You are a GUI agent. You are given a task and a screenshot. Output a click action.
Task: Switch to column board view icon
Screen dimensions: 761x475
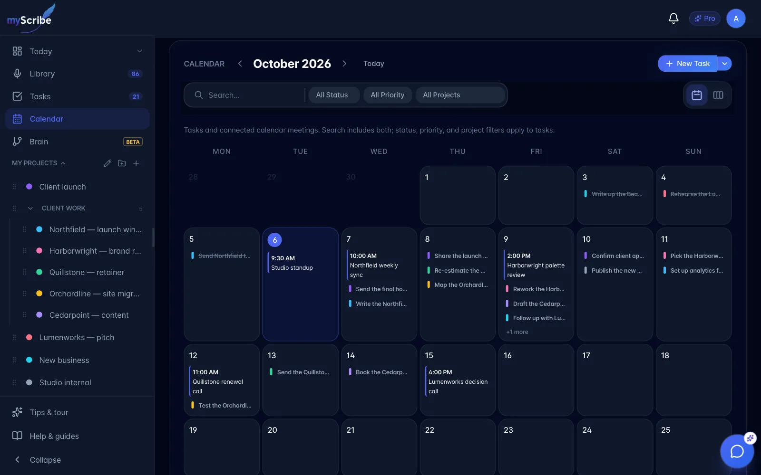718,95
